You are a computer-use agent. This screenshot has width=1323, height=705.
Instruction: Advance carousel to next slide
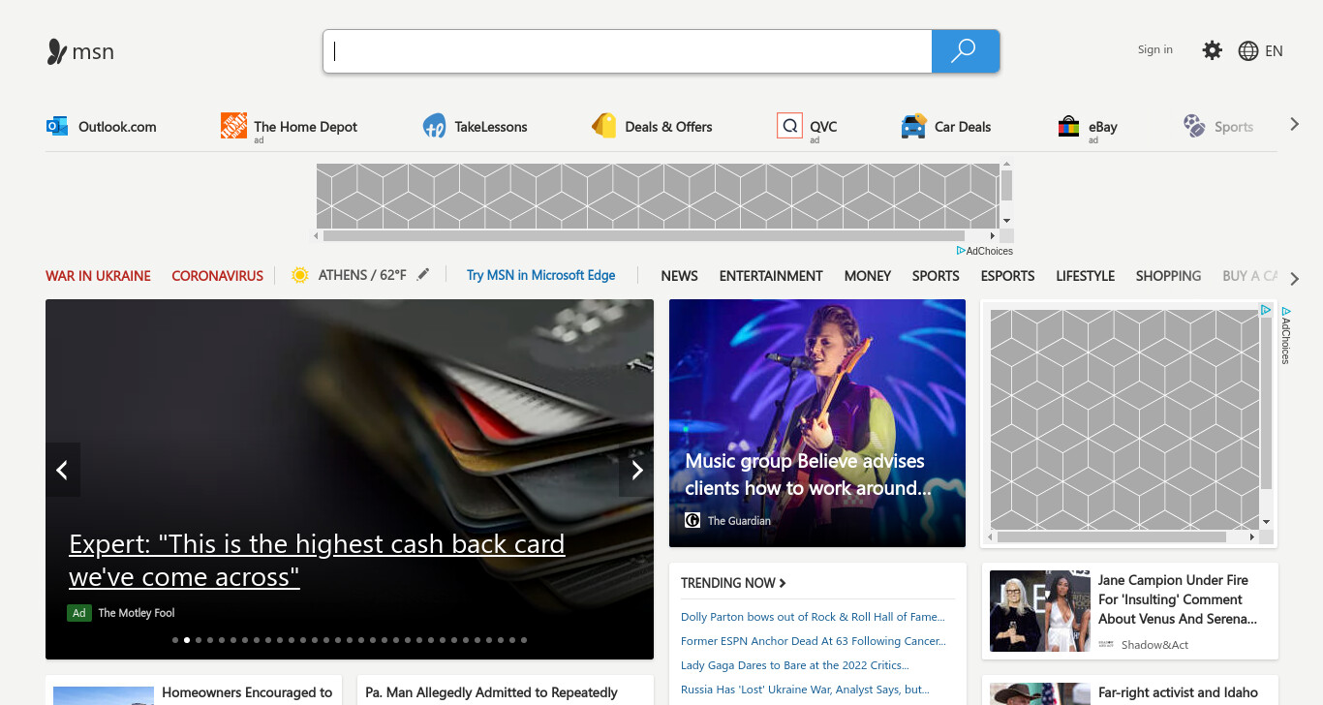pyautogui.click(x=636, y=470)
